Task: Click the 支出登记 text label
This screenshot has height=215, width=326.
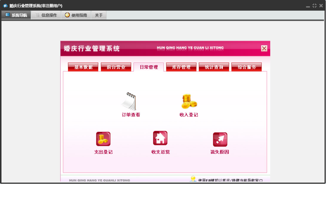Action: (103, 152)
